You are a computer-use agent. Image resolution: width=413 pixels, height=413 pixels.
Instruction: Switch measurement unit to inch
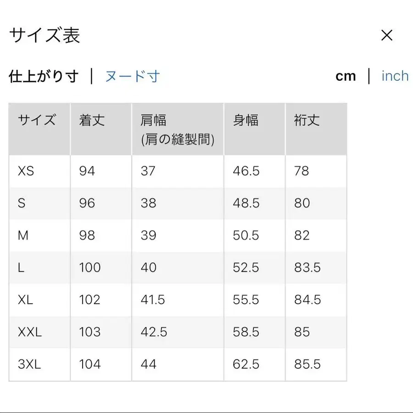coord(395,76)
